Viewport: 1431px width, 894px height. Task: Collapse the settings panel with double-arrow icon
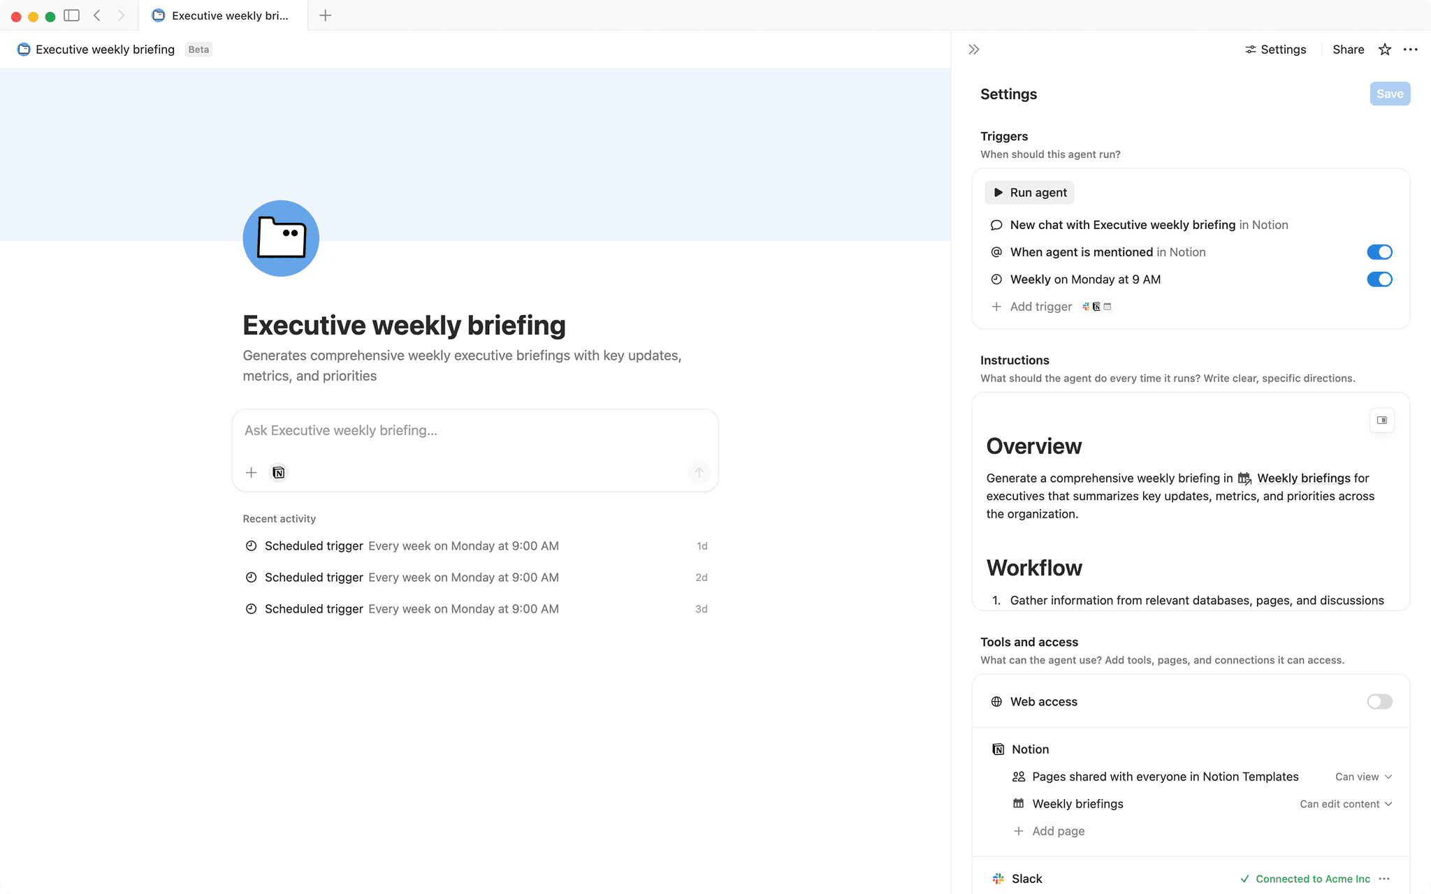(973, 49)
